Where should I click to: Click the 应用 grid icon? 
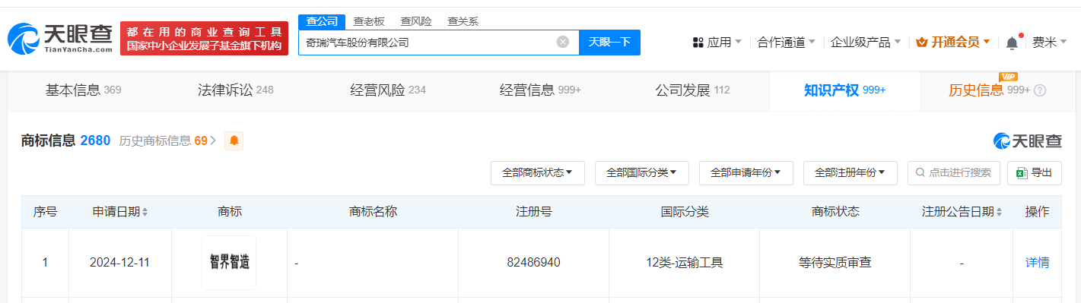[x=698, y=43]
